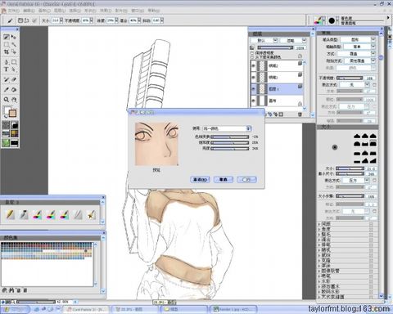The height and width of the screenshot is (314, 393).
Task: Select the Paint Bucket tool
Action: click(x=14, y=89)
